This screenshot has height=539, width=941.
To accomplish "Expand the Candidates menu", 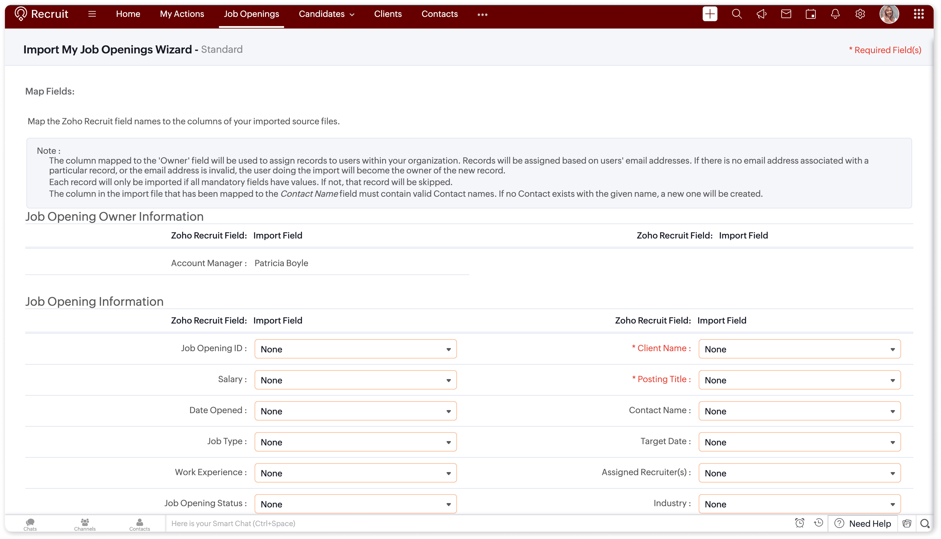I will [x=326, y=14].
